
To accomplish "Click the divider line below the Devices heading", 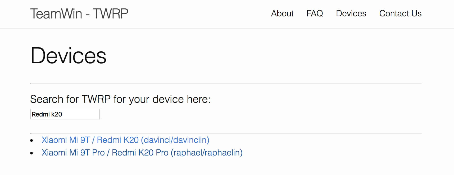I will pos(226,83).
